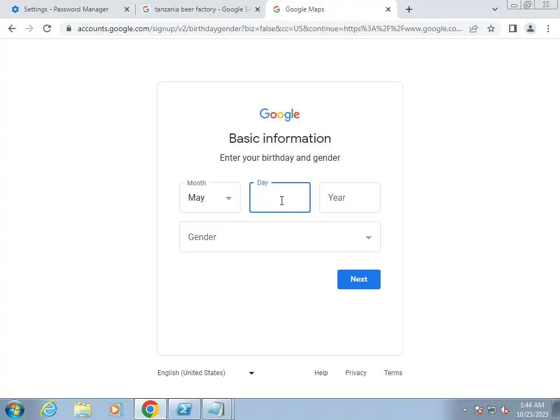This screenshot has width=560, height=420.
Task: Open the Help link
Action: 321,373
